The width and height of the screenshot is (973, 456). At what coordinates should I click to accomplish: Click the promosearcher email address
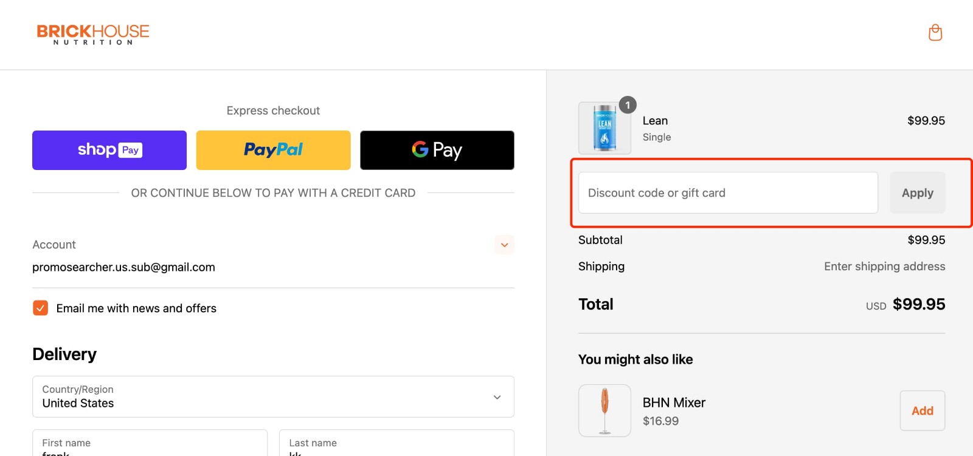click(123, 267)
